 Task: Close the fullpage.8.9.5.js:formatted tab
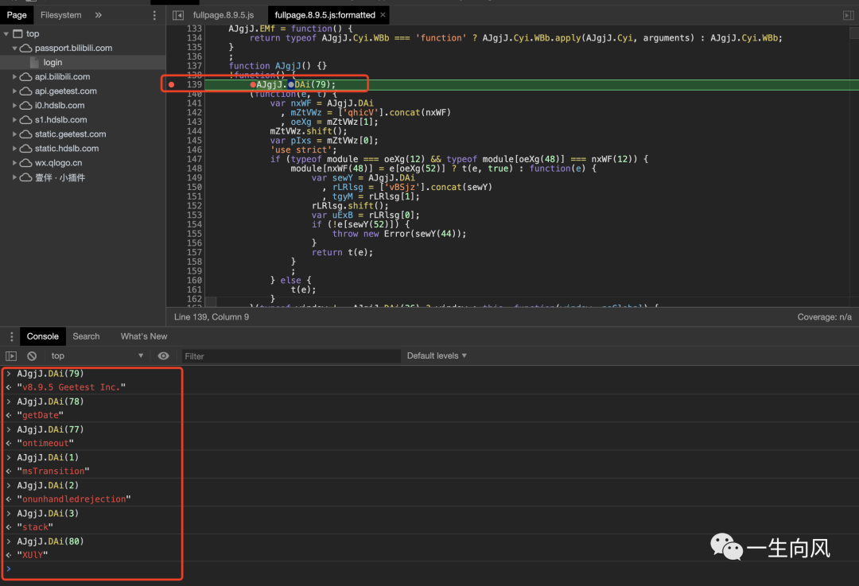383,15
